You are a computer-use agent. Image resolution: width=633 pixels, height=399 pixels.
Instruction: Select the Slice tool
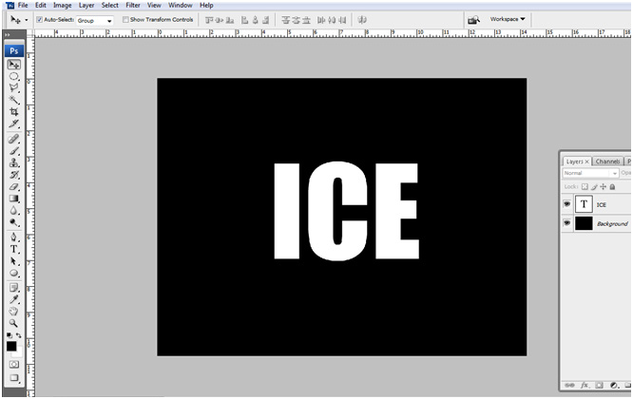pos(14,123)
